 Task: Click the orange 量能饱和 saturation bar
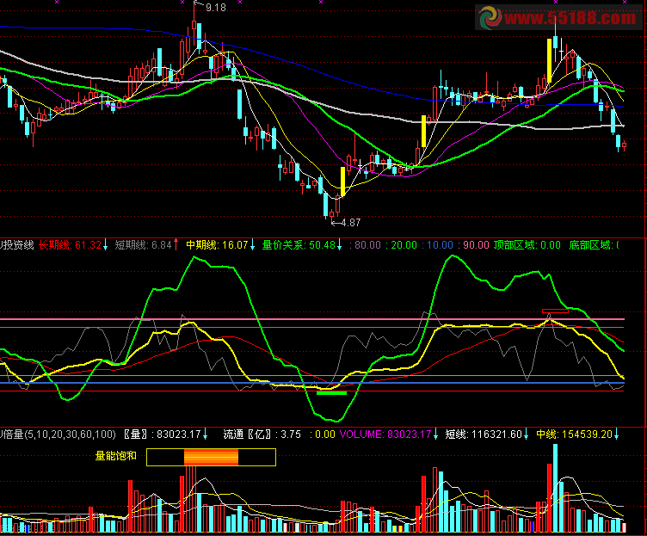(x=211, y=457)
